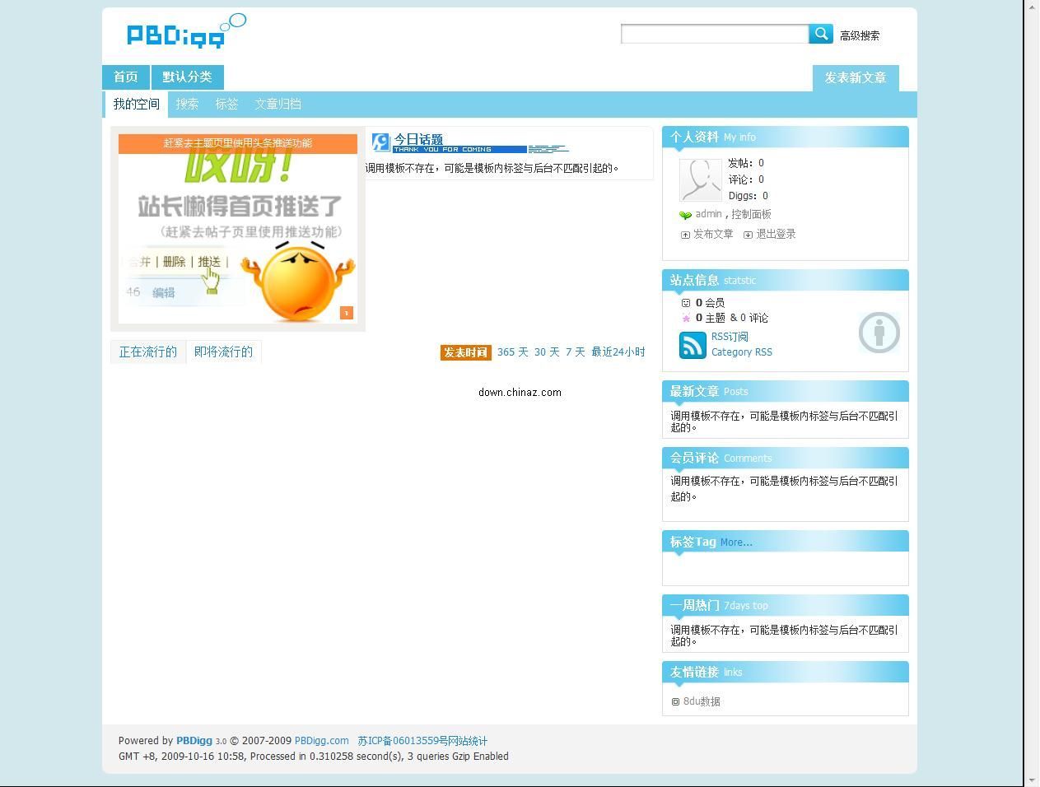Open the RSS feed icon

(x=693, y=345)
